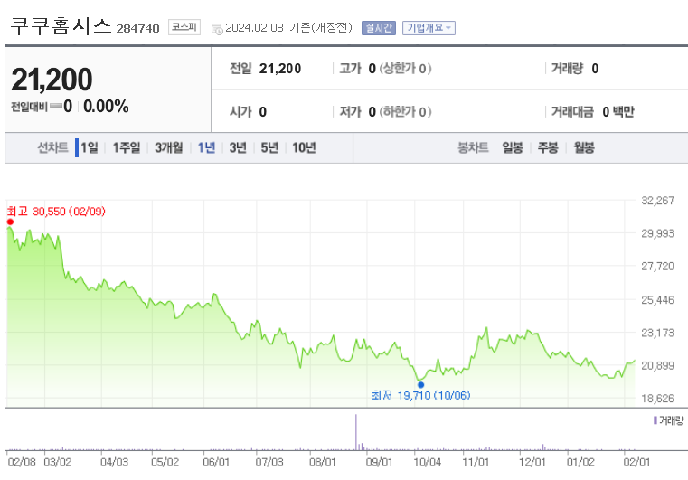688x480 pixels.
Task: Click the 03/02 date axis label
Action: point(58,462)
